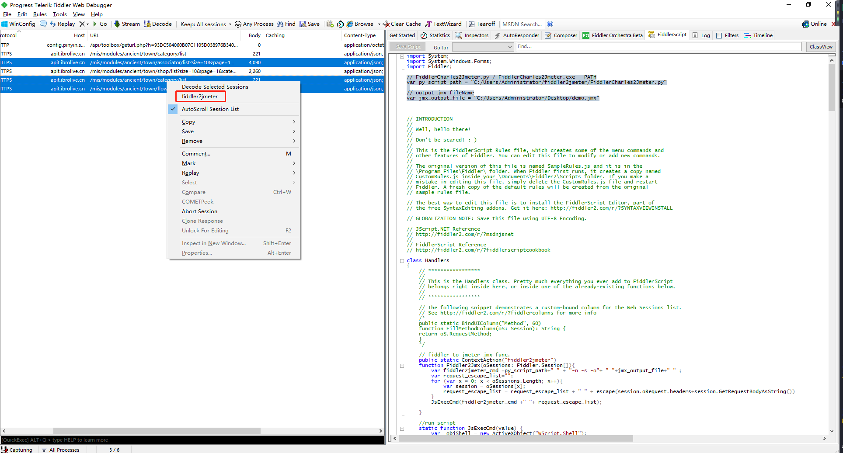Viewport: 843px width, 453px height.
Task: Open the View menu
Action: pos(79,14)
